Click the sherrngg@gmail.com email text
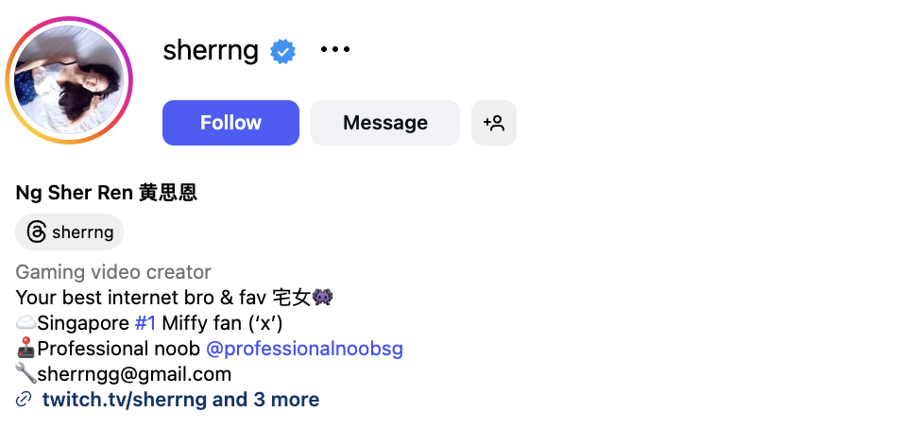The image size is (920, 429). 134,374
